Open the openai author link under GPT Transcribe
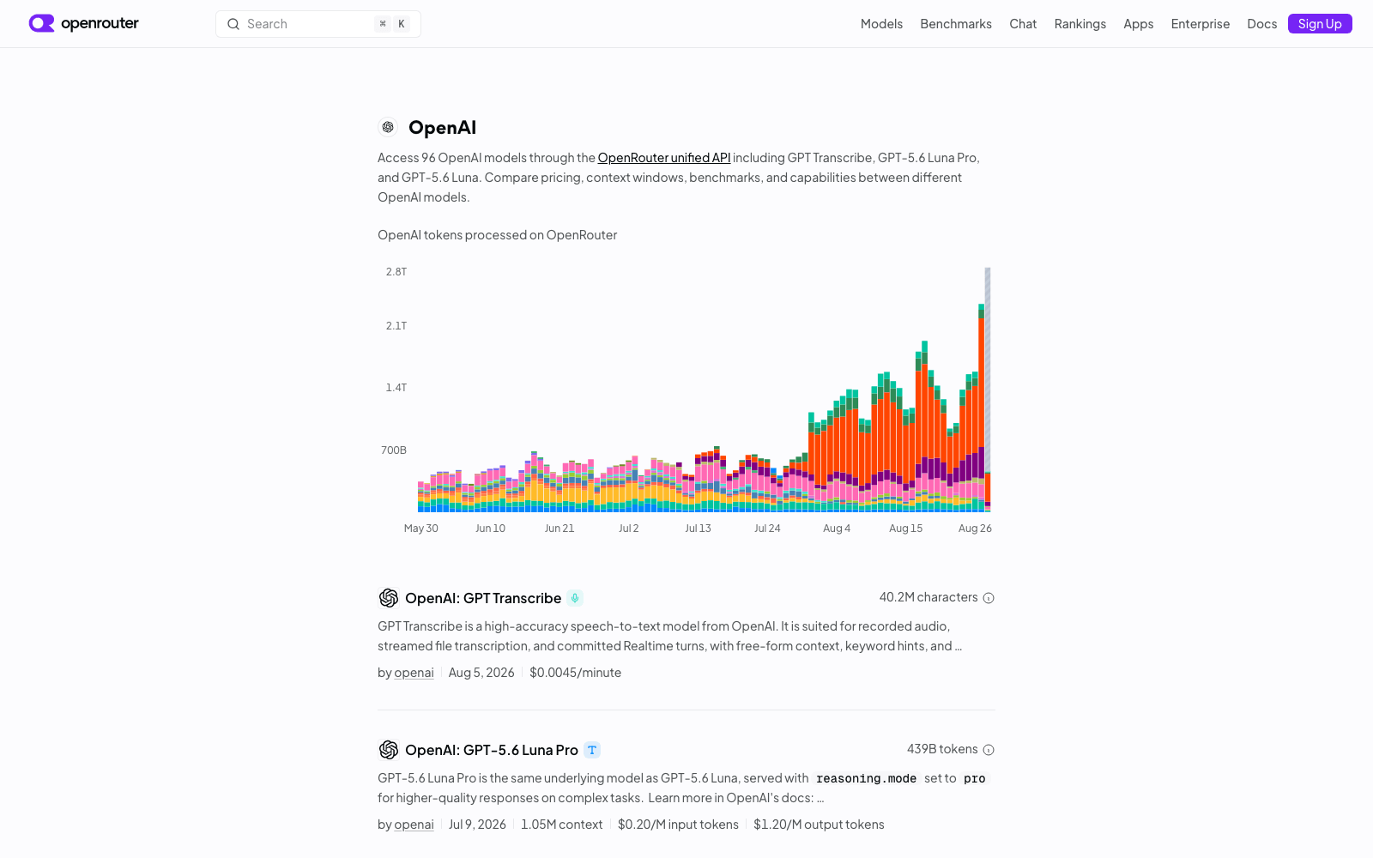 (x=414, y=673)
